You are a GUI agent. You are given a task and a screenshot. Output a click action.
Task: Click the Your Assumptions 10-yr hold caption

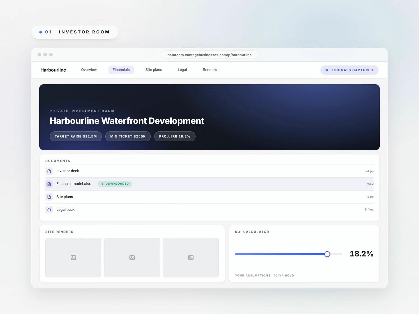(264, 276)
